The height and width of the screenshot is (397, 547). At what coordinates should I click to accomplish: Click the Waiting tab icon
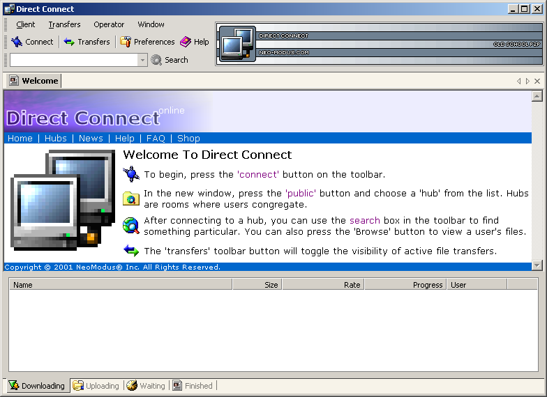click(x=132, y=385)
